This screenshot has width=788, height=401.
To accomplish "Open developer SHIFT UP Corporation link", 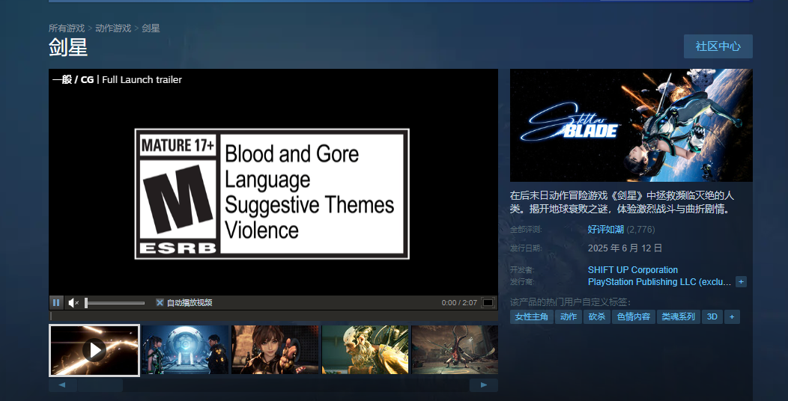I will click(633, 270).
